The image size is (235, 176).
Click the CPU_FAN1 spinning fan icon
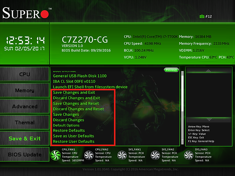pos(55,155)
